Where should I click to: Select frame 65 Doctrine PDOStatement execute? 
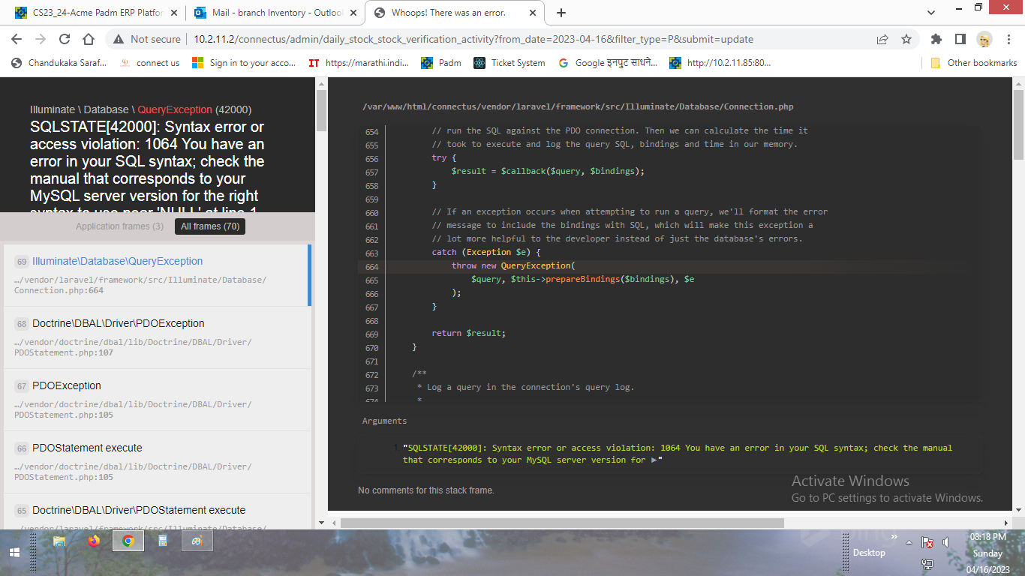158,512
